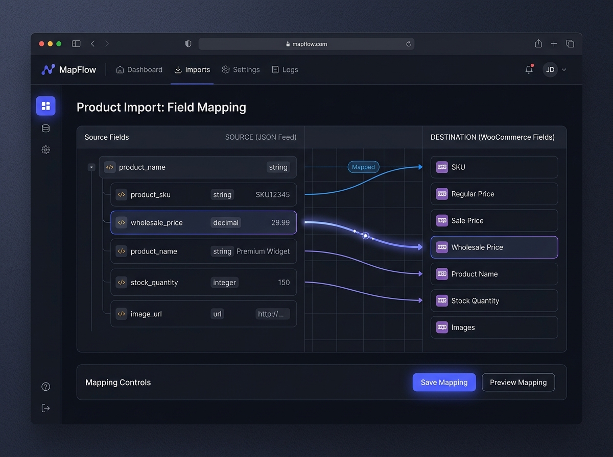Click the Save Mapping button
613x457 pixels.
pyautogui.click(x=444, y=383)
